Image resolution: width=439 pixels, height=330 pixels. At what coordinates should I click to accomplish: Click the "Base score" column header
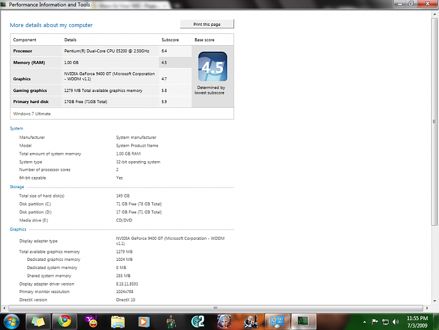(204, 40)
